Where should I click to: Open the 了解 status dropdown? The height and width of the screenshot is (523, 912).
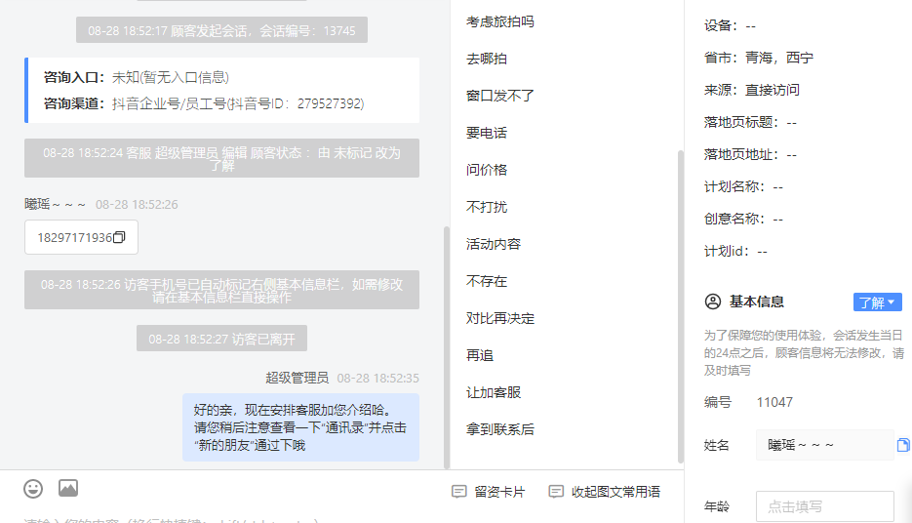coord(878,302)
